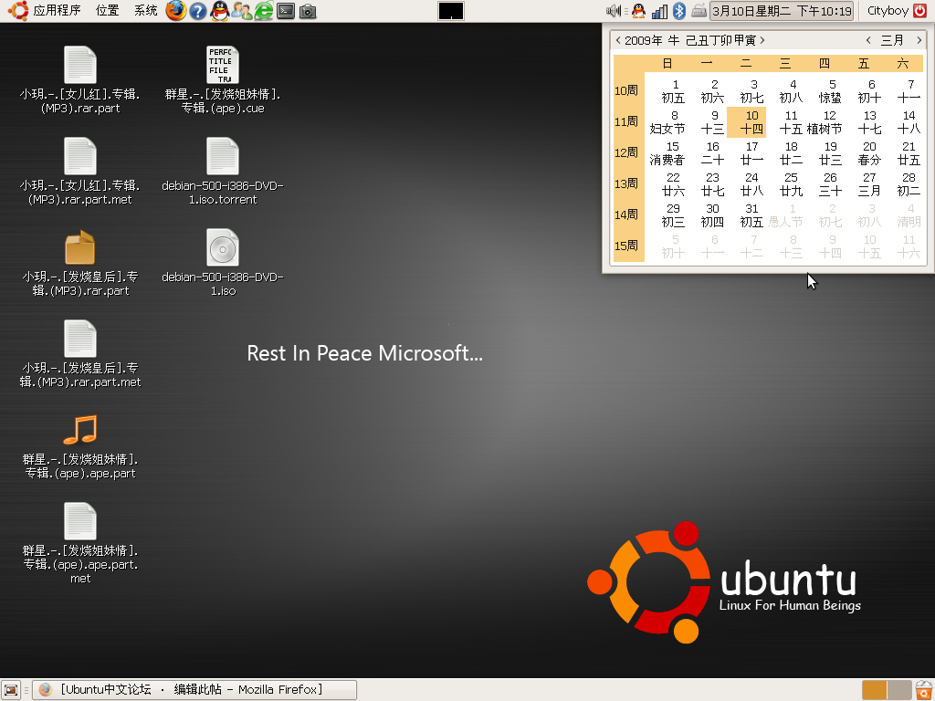Image resolution: width=935 pixels, height=701 pixels.
Task: Click the QQ penguin tray icon
Action: click(638, 11)
